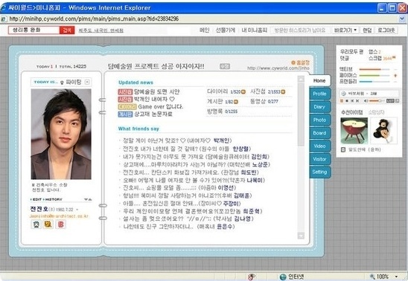Click the small icon left of 알도안돼 text
The width and height of the screenshot is (408, 281).
coord(343,149)
